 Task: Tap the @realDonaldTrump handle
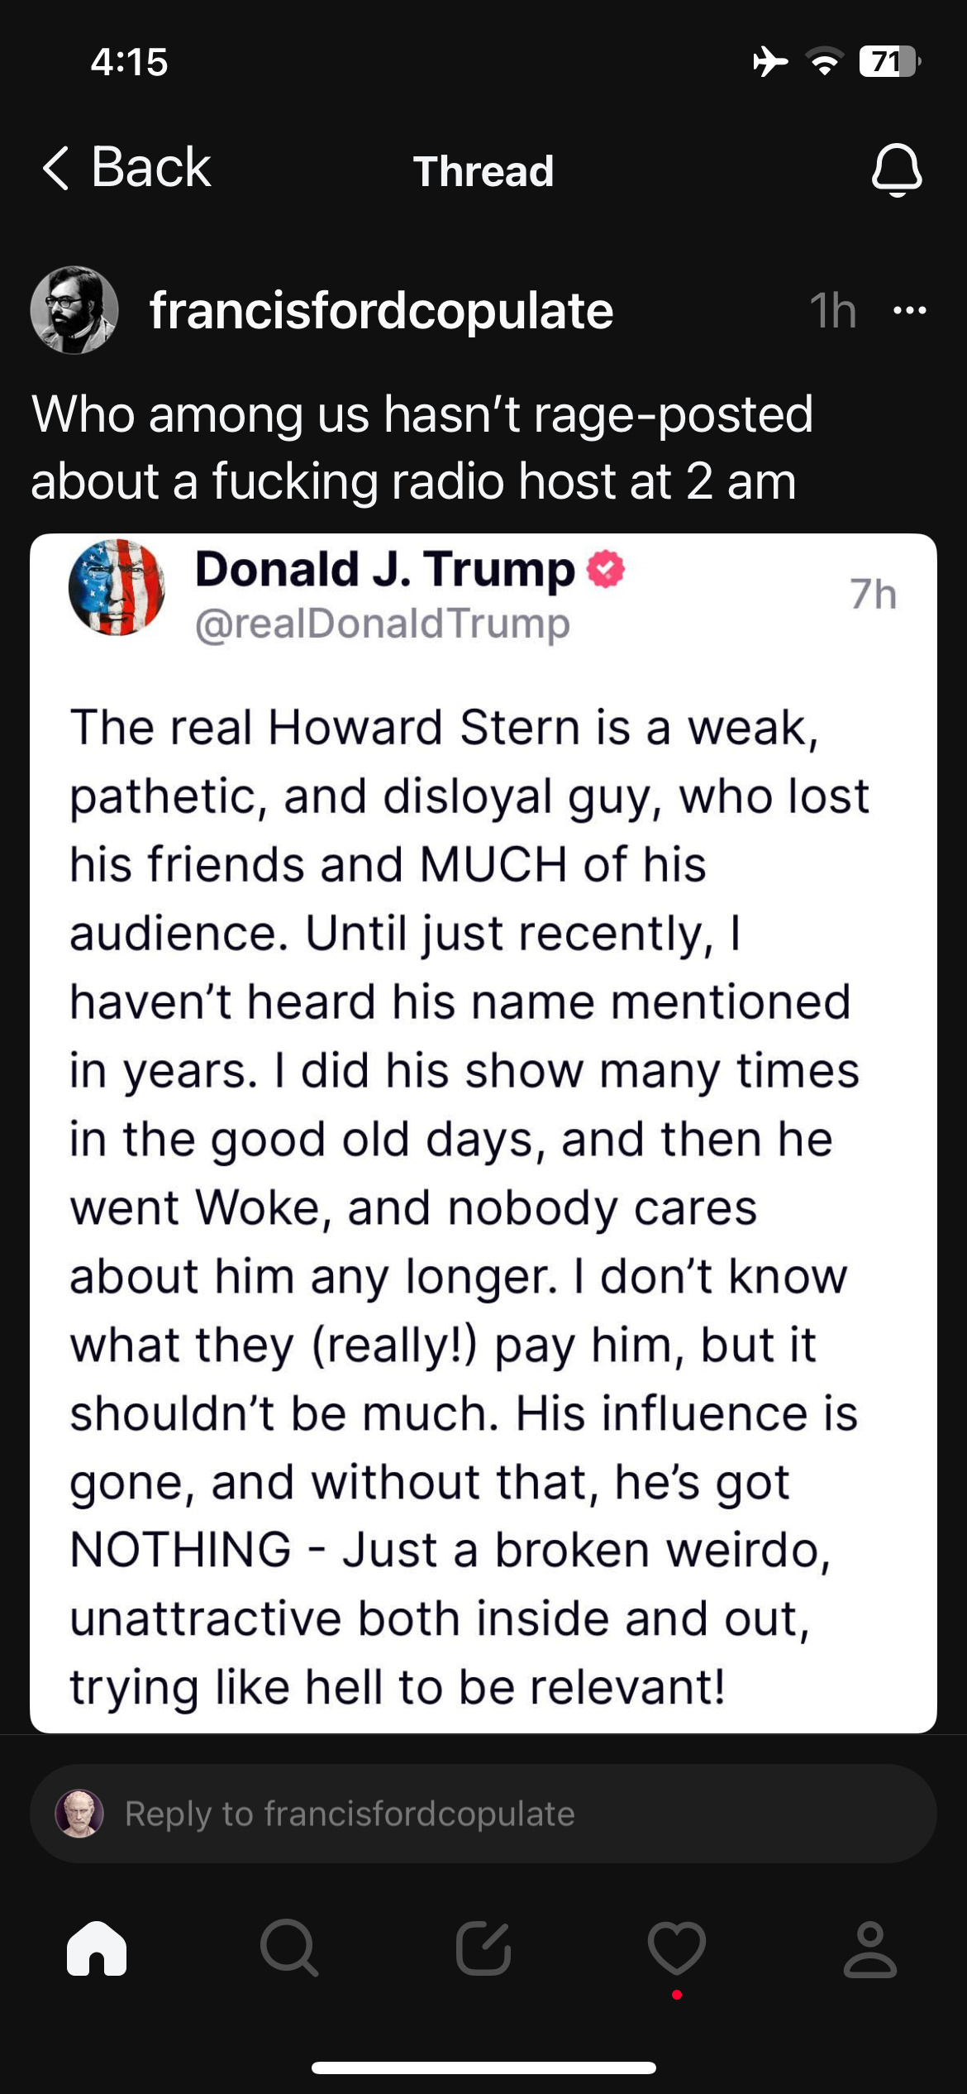coord(383,624)
